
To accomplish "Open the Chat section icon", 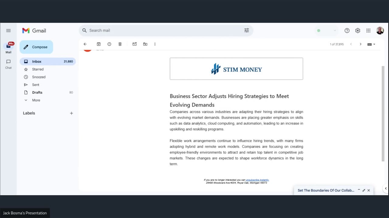I will (9, 62).
